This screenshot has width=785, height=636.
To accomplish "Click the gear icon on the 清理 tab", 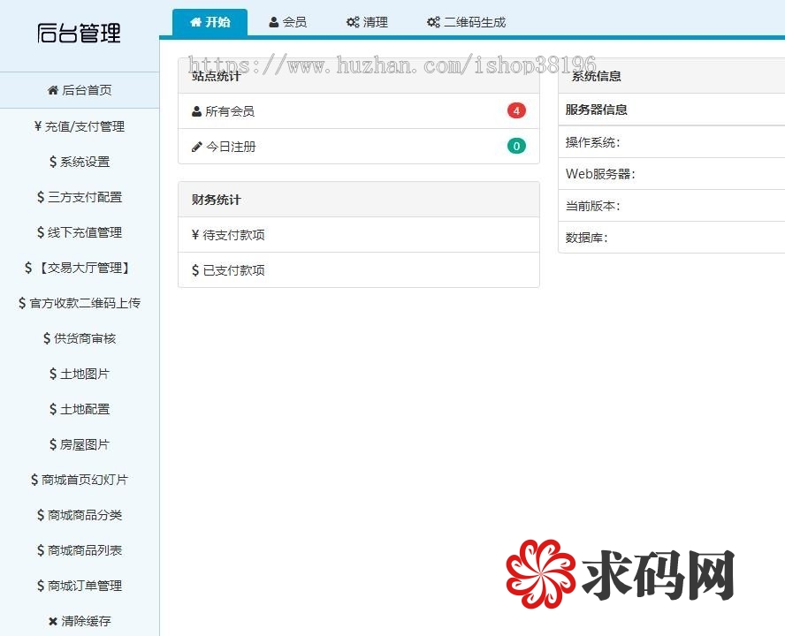I will pyautogui.click(x=353, y=22).
